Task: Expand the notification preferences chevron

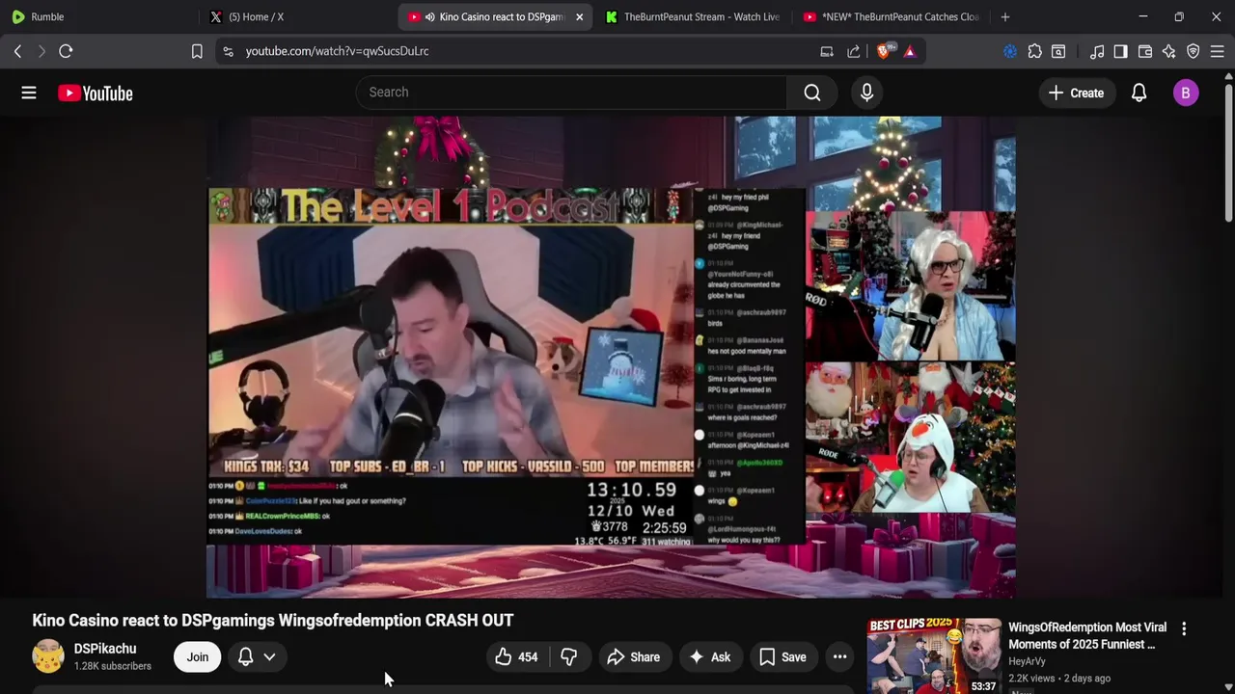Action: pos(269,657)
